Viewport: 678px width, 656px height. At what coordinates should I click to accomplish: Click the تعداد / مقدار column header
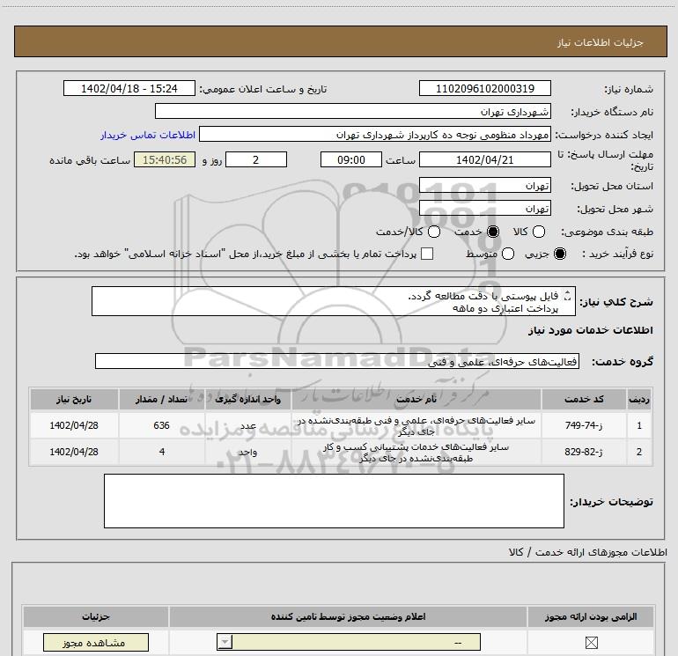[x=162, y=399]
